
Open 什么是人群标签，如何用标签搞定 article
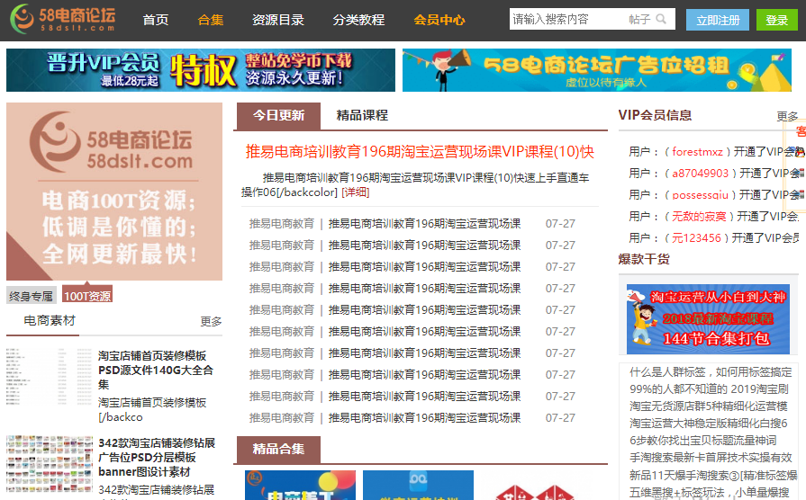pyautogui.click(x=711, y=372)
